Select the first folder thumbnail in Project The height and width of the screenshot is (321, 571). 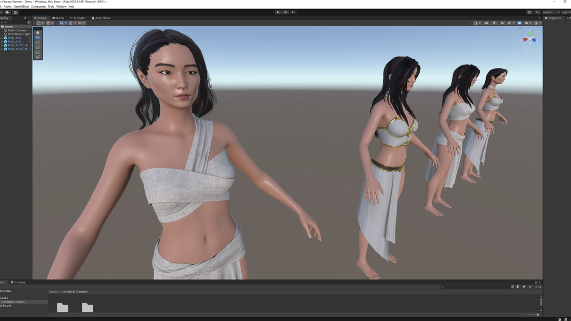coord(62,308)
